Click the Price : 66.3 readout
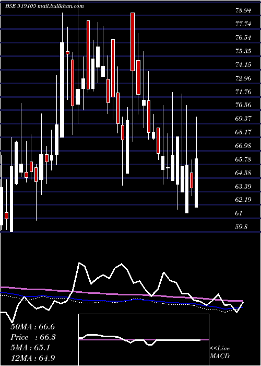The height and width of the screenshot is (366, 261). pyautogui.click(x=33, y=337)
